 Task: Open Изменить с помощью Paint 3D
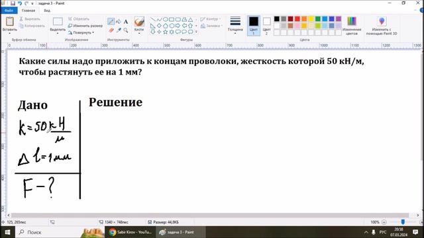382,26
